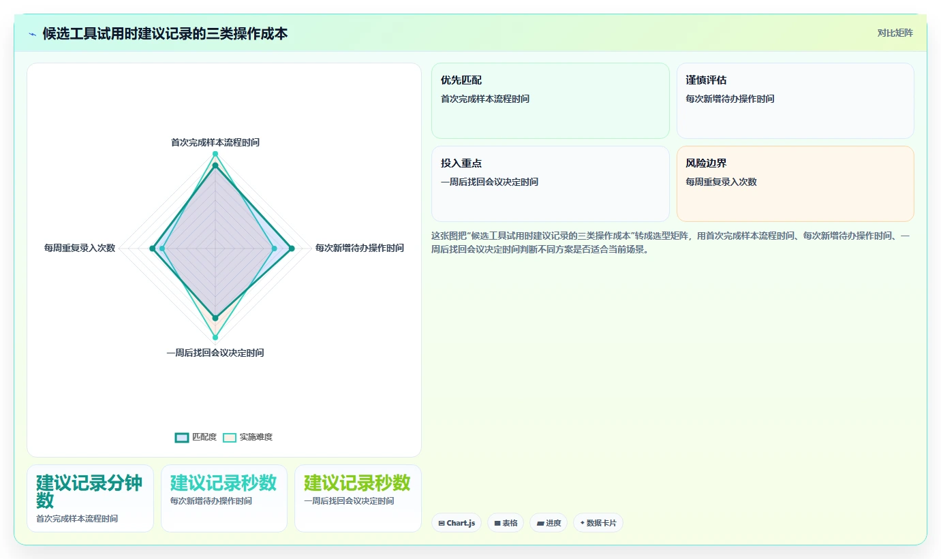Select the Chart.js tag
The image size is (941, 559).
coord(457,523)
